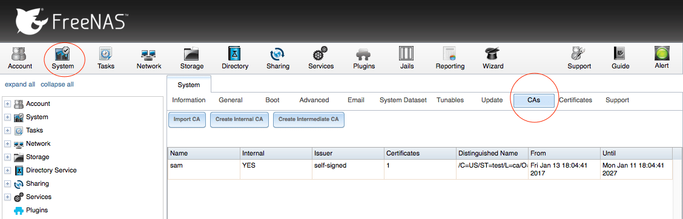683x219 pixels.
Task: Expand the Tasks tree node
Action: (x=7, y=131)
